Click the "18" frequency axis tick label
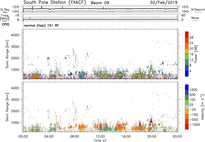The width and height of the screenshot is (205, 142). [17, 15]
